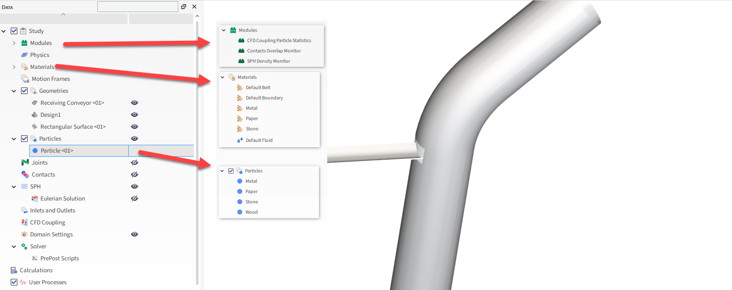Close the Data panel
Viewport: 732px width, 290px height.
tap(194, 7)
